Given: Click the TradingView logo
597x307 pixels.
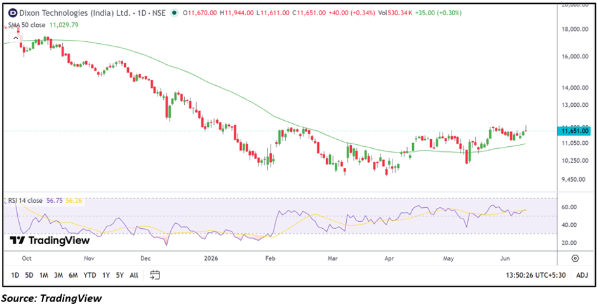Looking at the screenshot, I should [x=50, y=240].
